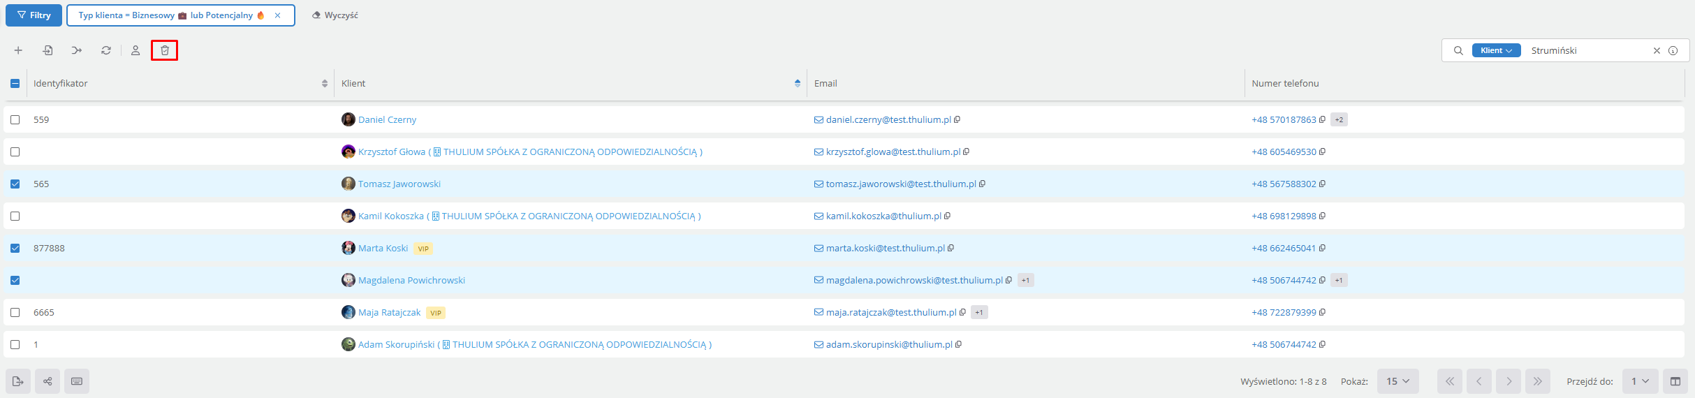Click the share icon in the bottom bar
Image resolution: width=1695 pixels, height=398 pixels.
pos(47,381)
